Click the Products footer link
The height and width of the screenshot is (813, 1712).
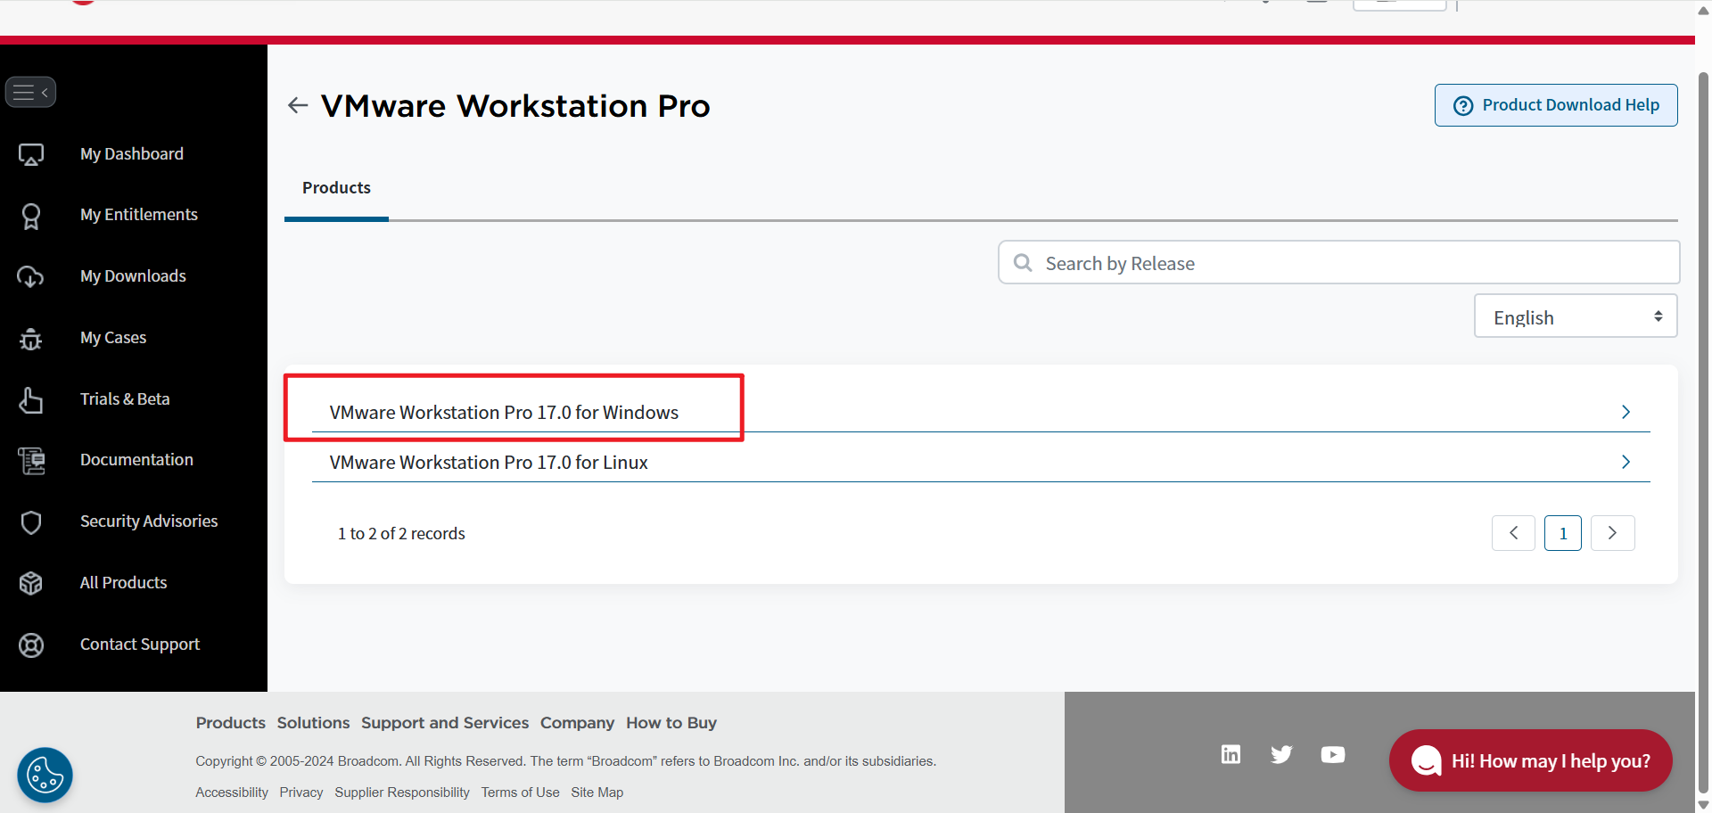231,723
